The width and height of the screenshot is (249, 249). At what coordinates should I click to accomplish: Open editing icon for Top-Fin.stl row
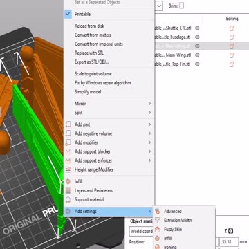[x=232, y=64]
